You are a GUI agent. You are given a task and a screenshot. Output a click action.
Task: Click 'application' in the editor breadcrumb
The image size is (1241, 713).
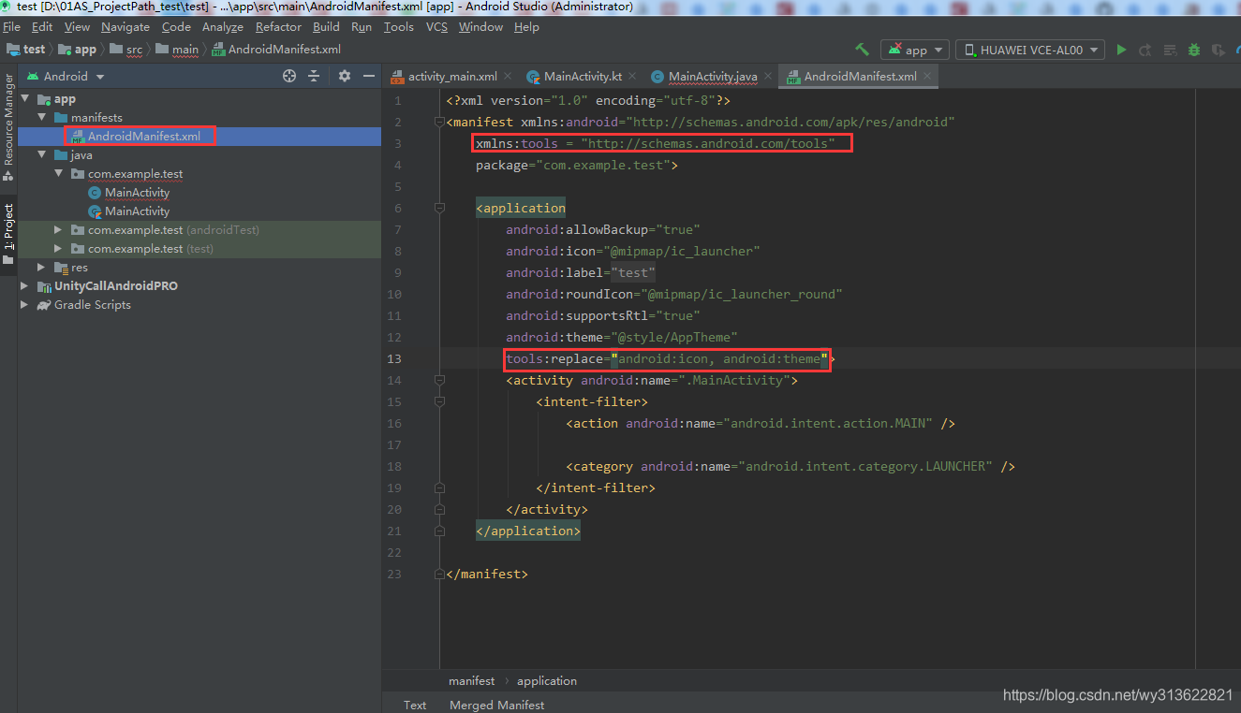click(547, 681)
